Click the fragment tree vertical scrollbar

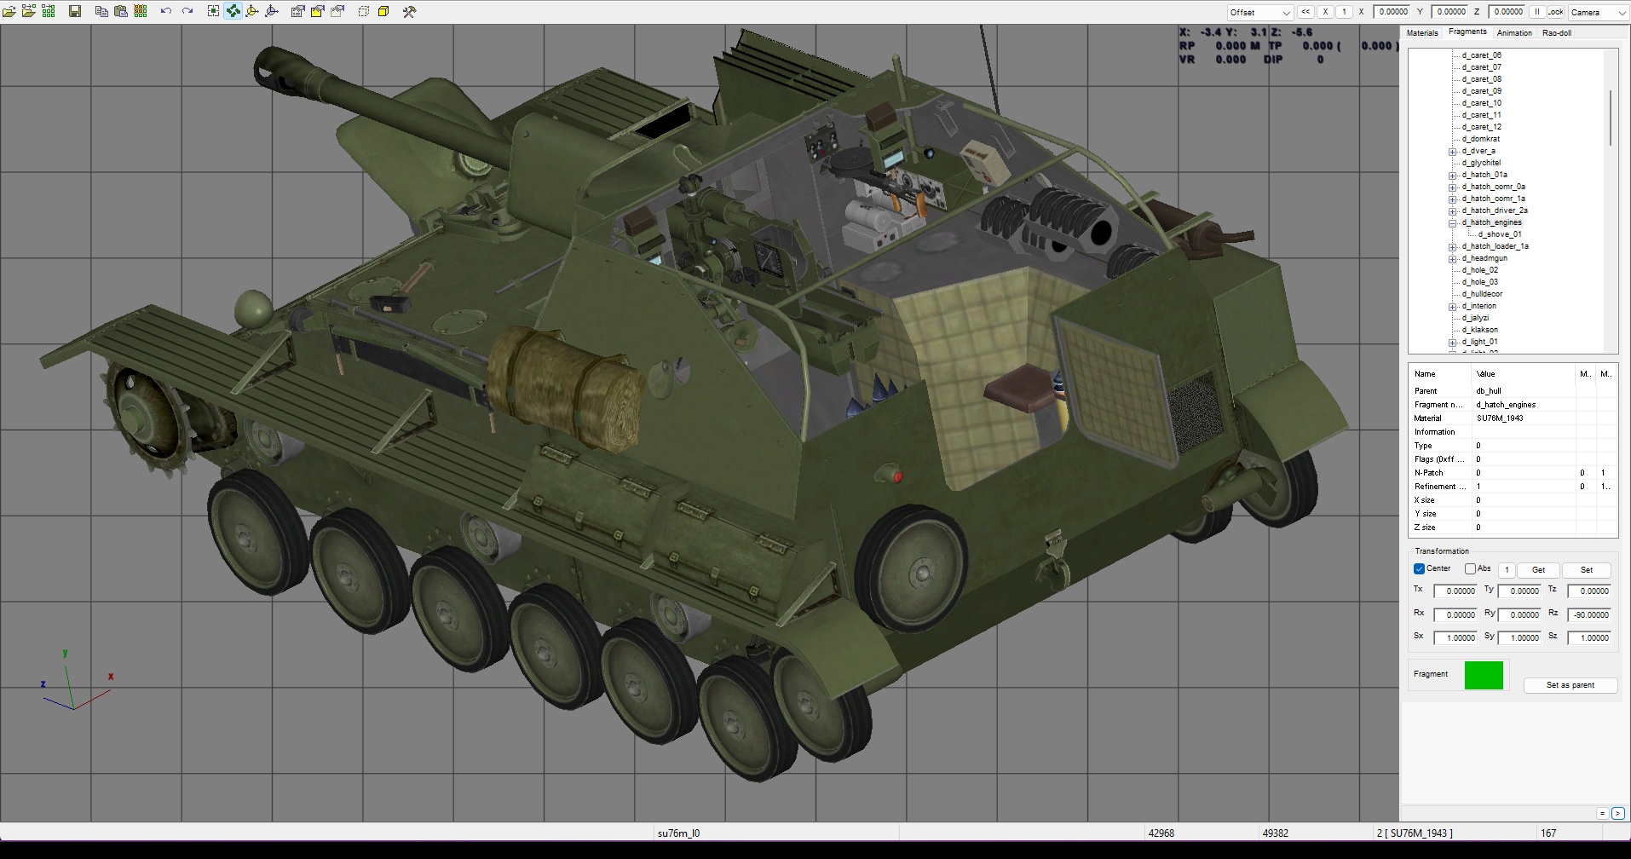[1611, 118]
